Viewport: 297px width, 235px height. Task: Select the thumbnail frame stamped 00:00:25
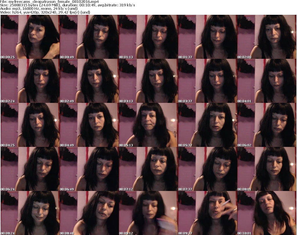click(x=30, y=37)
